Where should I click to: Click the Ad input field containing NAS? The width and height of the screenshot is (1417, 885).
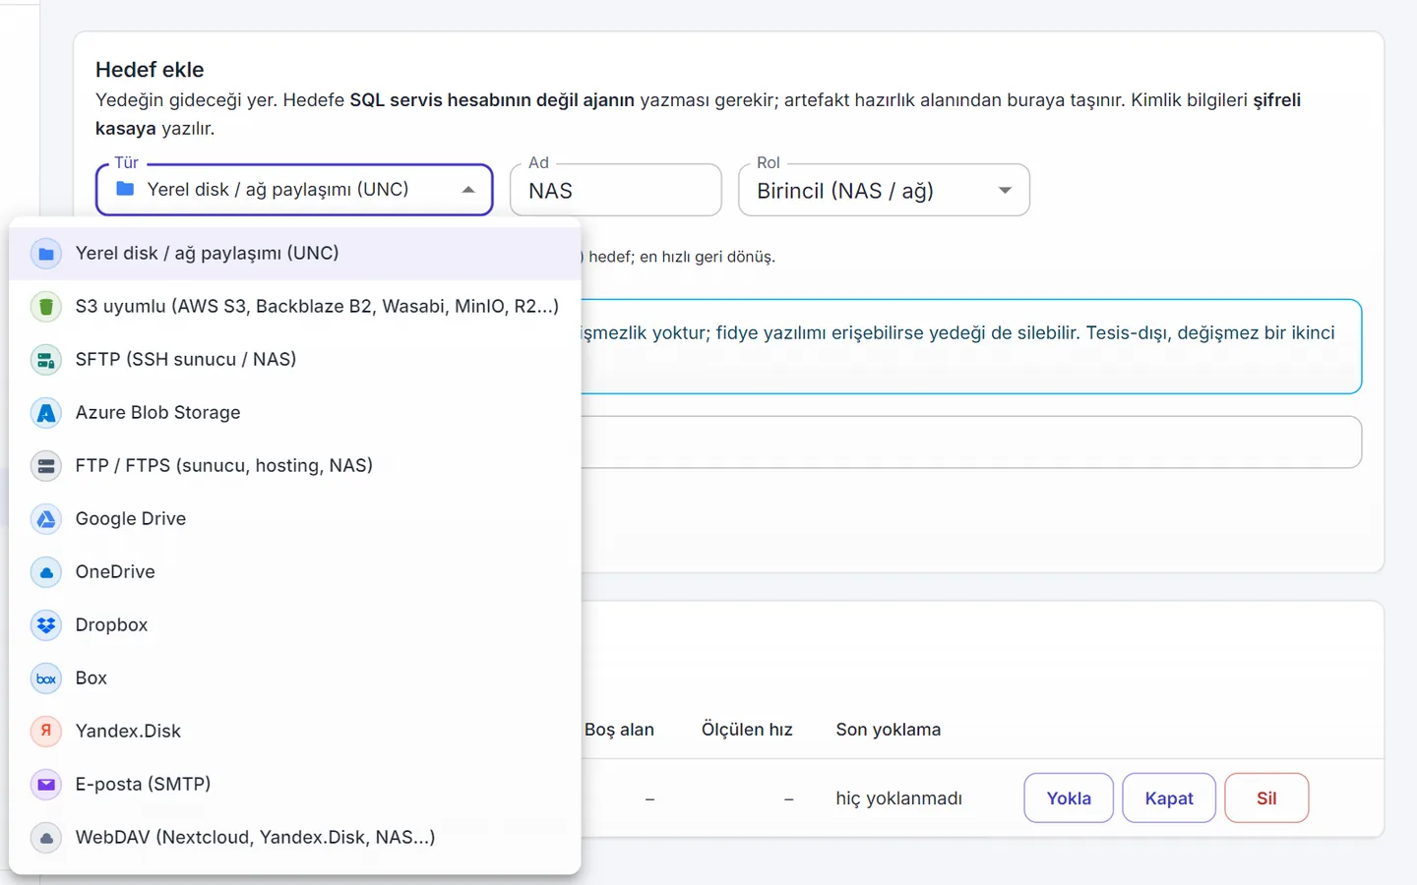point(616,190)
